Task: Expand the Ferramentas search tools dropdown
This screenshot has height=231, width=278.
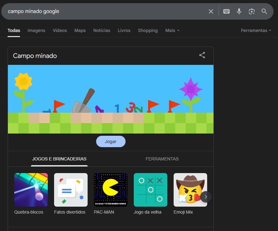Action: coord(256,30)
